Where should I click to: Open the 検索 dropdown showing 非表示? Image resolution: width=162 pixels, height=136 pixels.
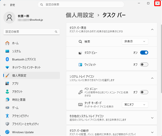tap(135, 41)
